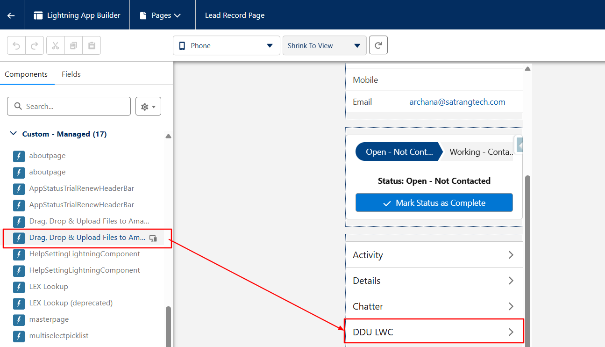The image size is (605, 347).
Task: Open the Activity tab row
Action: pyautogui.click(x=434, y=255)
